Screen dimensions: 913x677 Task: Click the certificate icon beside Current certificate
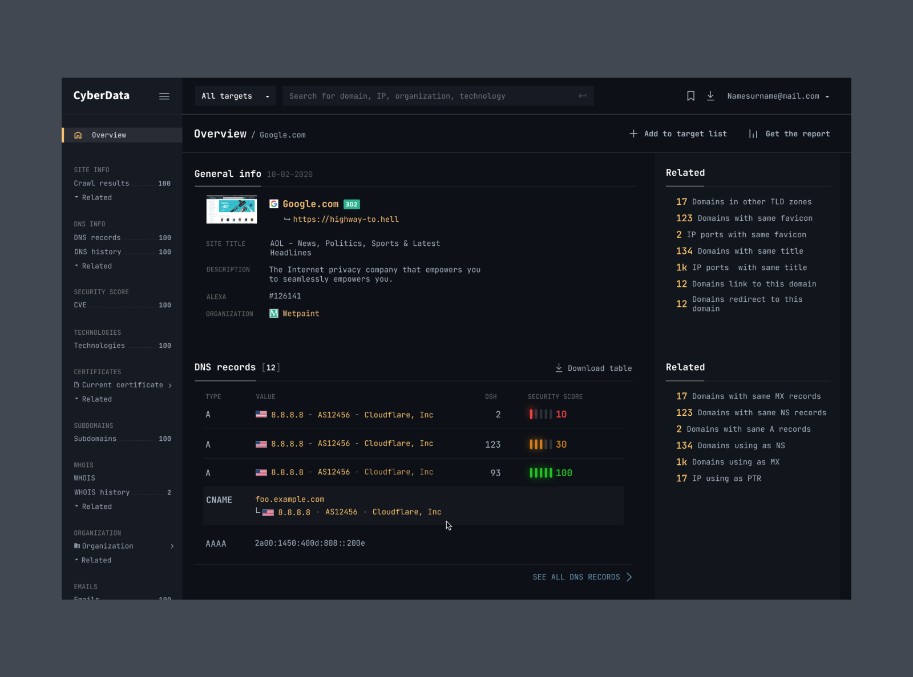[77, 385]
